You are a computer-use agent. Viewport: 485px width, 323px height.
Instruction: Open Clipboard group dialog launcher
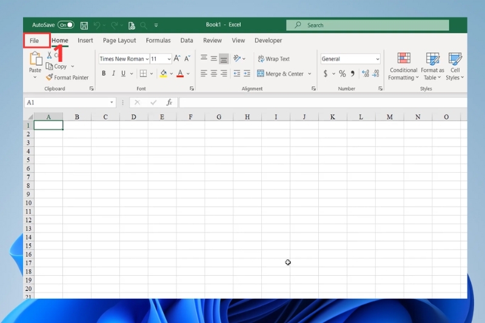point(92,88)
